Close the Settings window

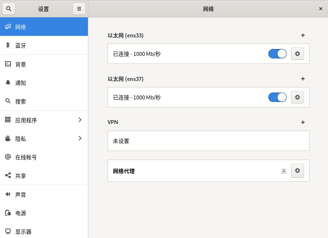320,9
